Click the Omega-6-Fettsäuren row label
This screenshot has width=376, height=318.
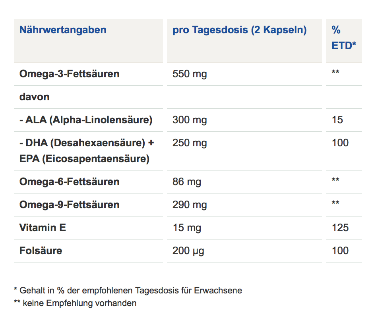click(69, 182)
